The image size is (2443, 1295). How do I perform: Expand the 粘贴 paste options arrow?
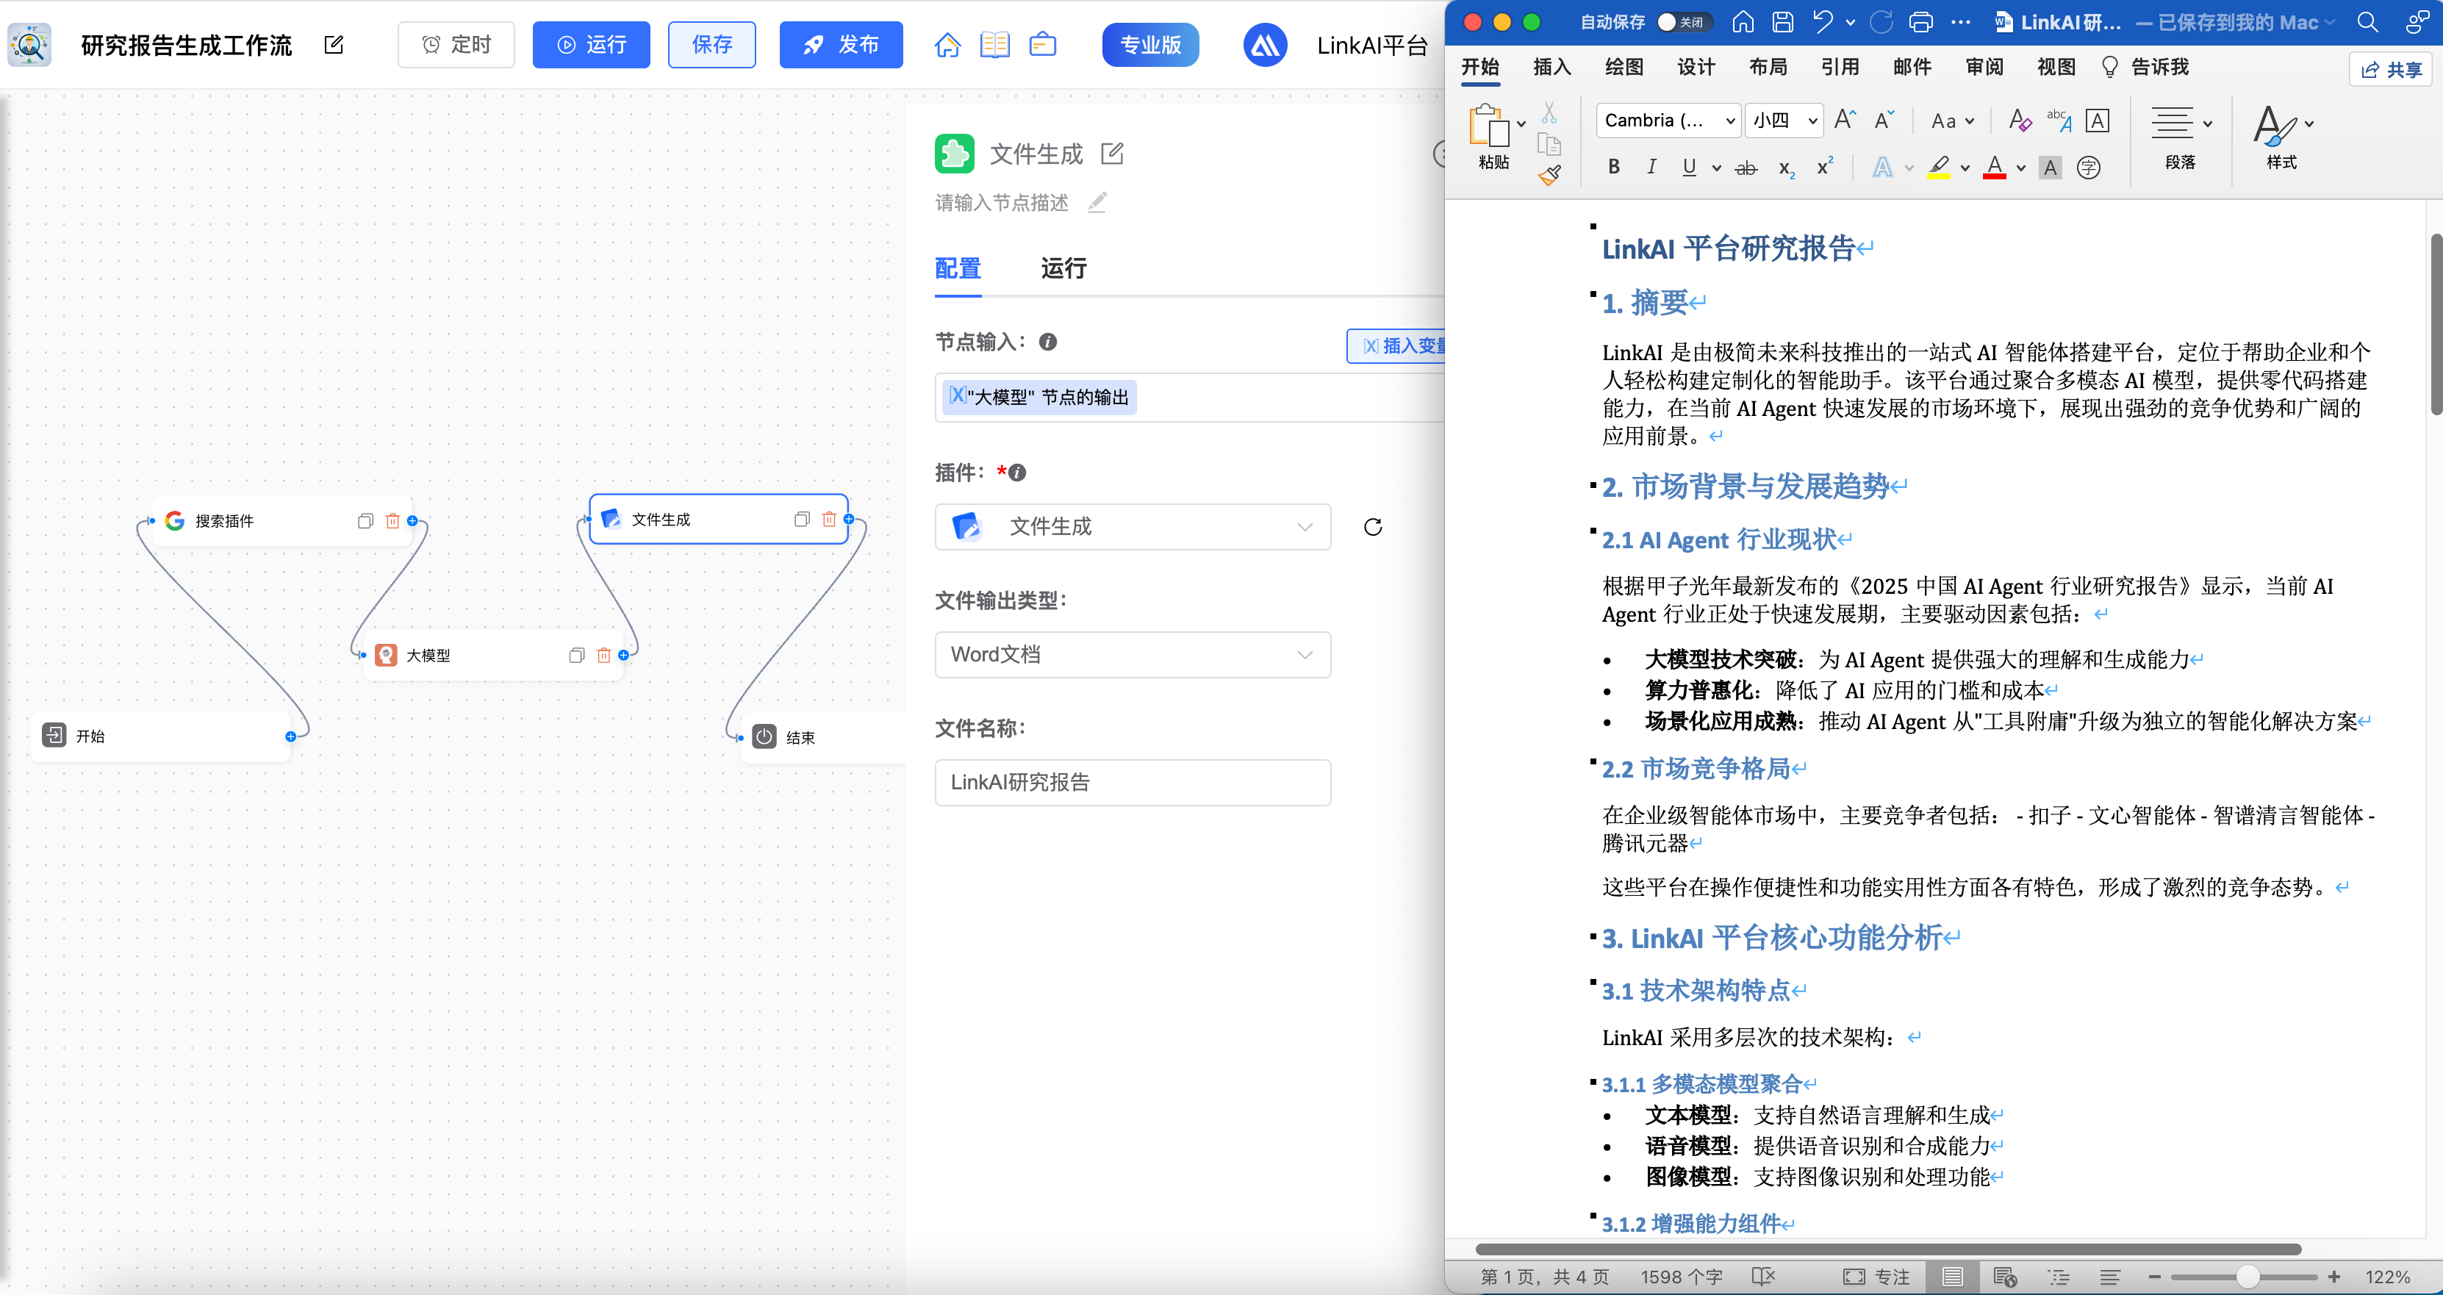[1521, 123]
